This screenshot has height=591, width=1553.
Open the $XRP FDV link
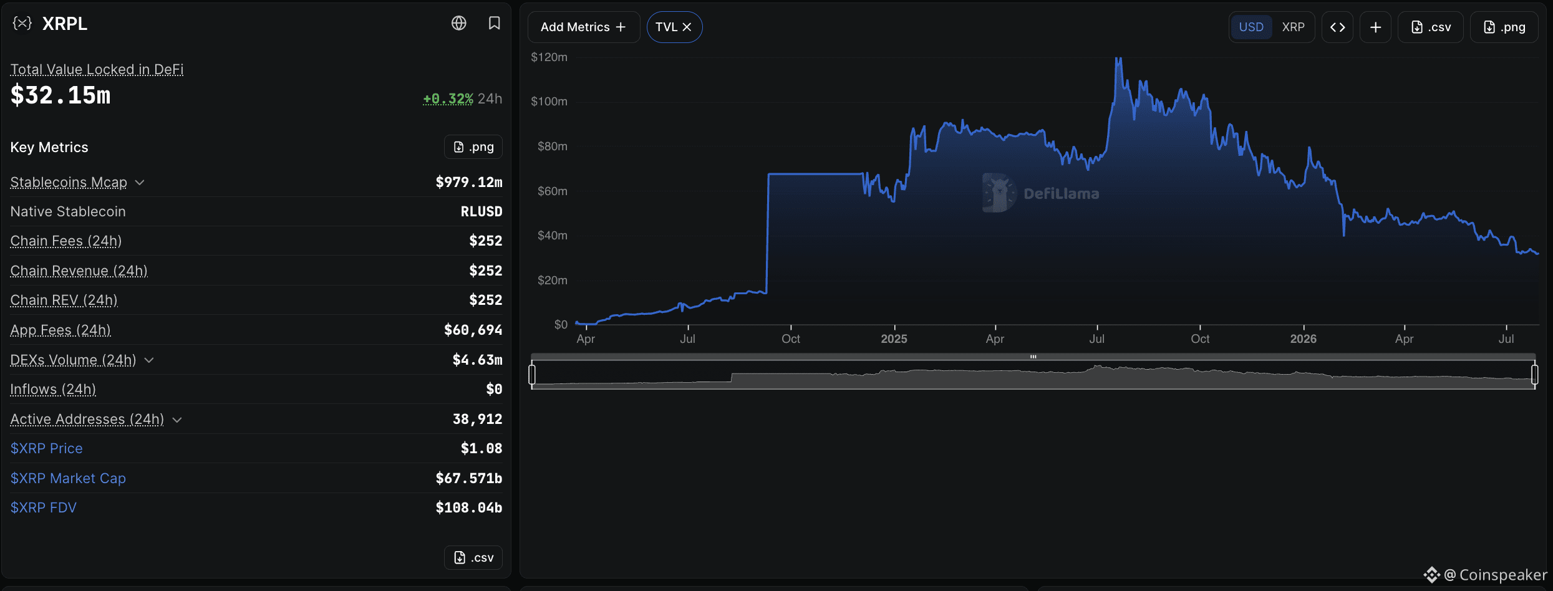(x=44, y=507)
